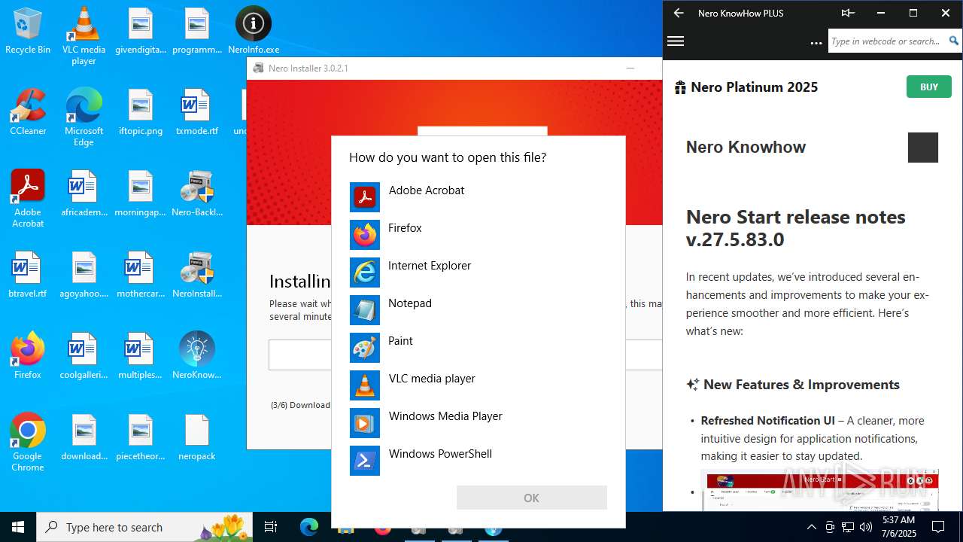Select the iftopic.png desktop file

pyautogui.click(x=141, y=112)
